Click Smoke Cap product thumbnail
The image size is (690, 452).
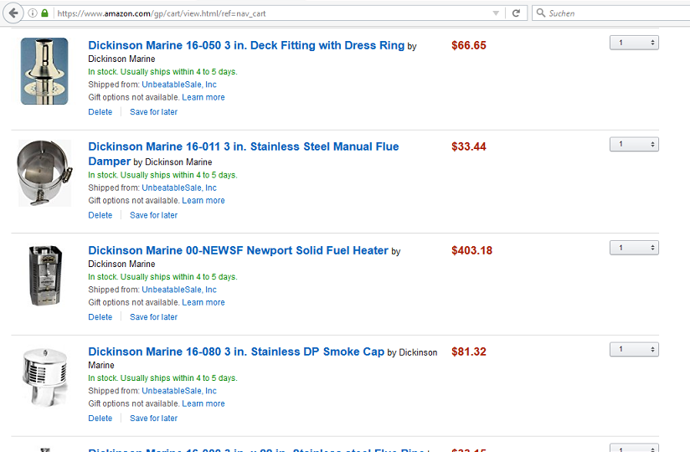(x=45, y=378)
